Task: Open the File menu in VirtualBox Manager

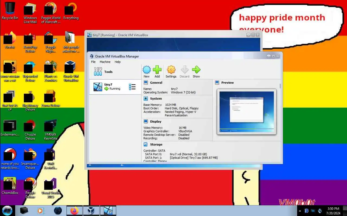Action: pos(93,62)
